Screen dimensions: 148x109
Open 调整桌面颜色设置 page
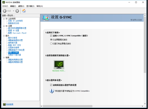(15, 40)
